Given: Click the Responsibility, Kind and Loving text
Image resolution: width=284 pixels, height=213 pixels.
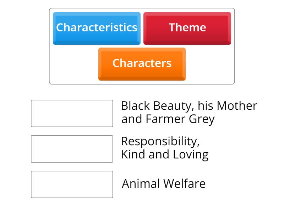Looking at the screenshot, I should coord(165,148).
